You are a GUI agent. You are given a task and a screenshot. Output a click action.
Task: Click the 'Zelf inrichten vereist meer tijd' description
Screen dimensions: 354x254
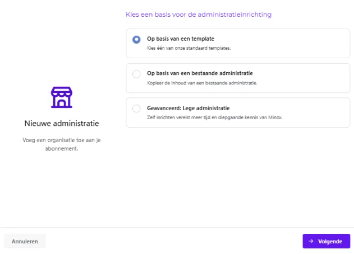(215, 117)
